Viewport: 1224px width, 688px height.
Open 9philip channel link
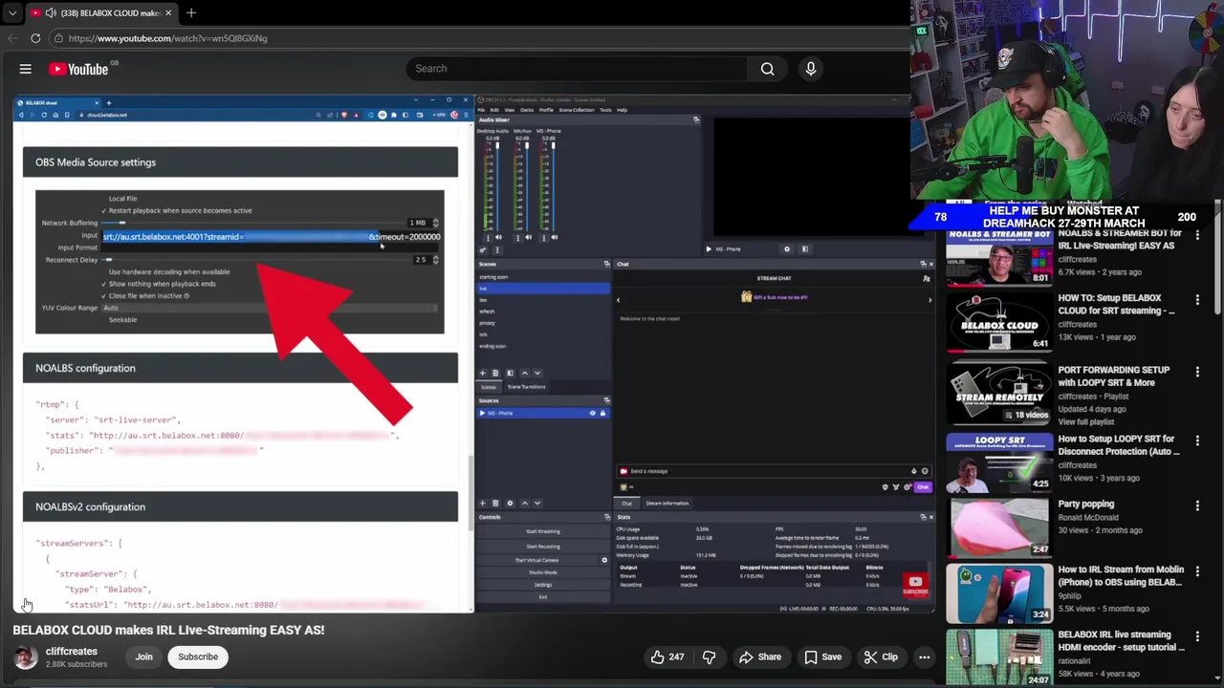1072,595
